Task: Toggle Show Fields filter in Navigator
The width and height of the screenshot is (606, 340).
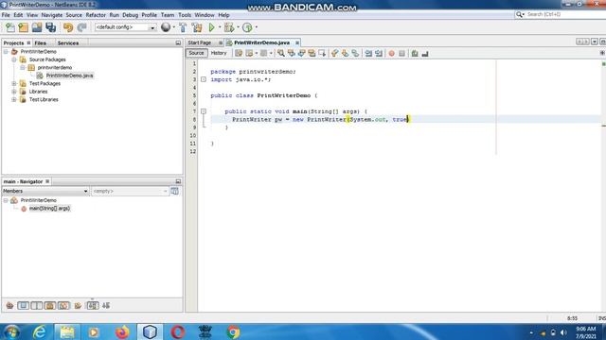Action: (23, 306)
